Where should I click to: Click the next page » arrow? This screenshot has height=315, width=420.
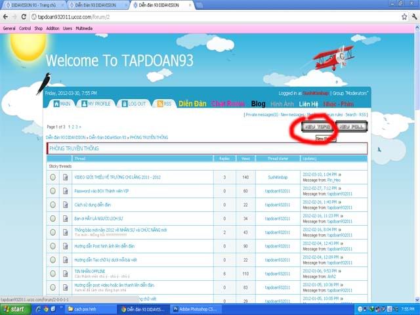pos(80,127)
